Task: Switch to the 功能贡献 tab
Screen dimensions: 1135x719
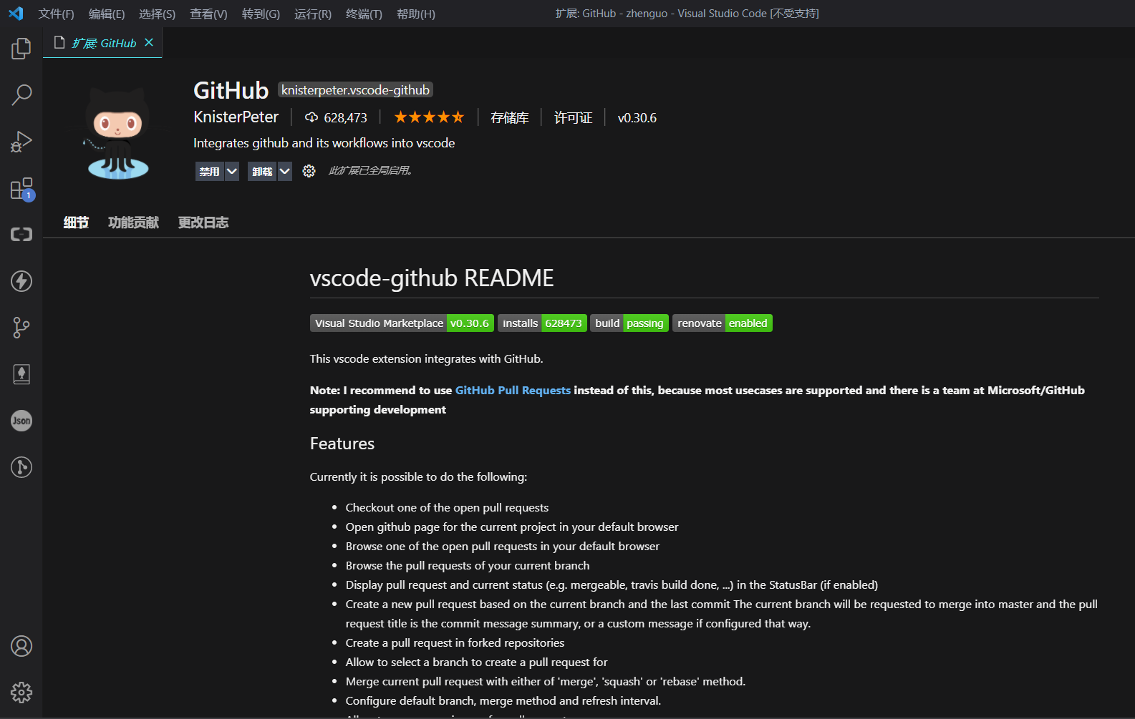Action: 133,222
